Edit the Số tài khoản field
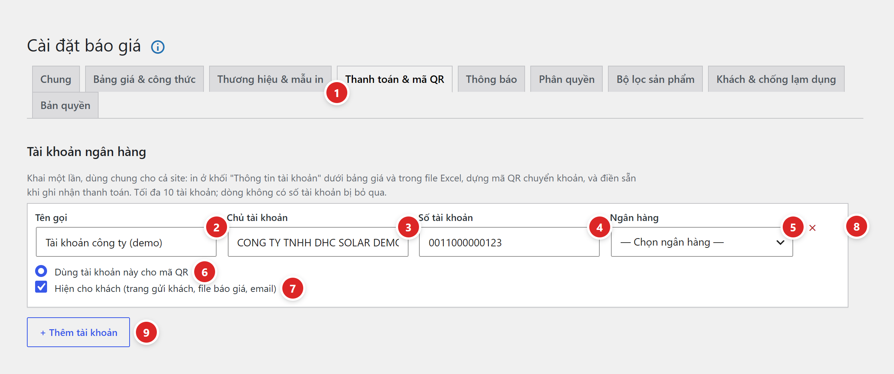 pyautogui.click(x=509, y=242)
